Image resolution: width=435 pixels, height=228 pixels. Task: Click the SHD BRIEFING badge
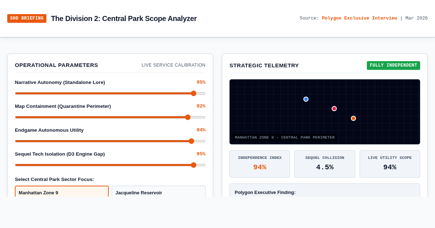point(27,18)
